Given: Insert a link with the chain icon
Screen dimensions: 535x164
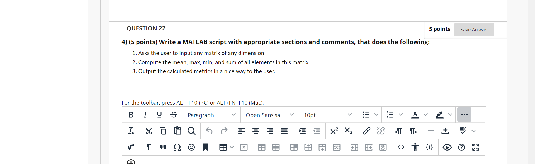Looking at the screenshot, I should click(366, 131).
